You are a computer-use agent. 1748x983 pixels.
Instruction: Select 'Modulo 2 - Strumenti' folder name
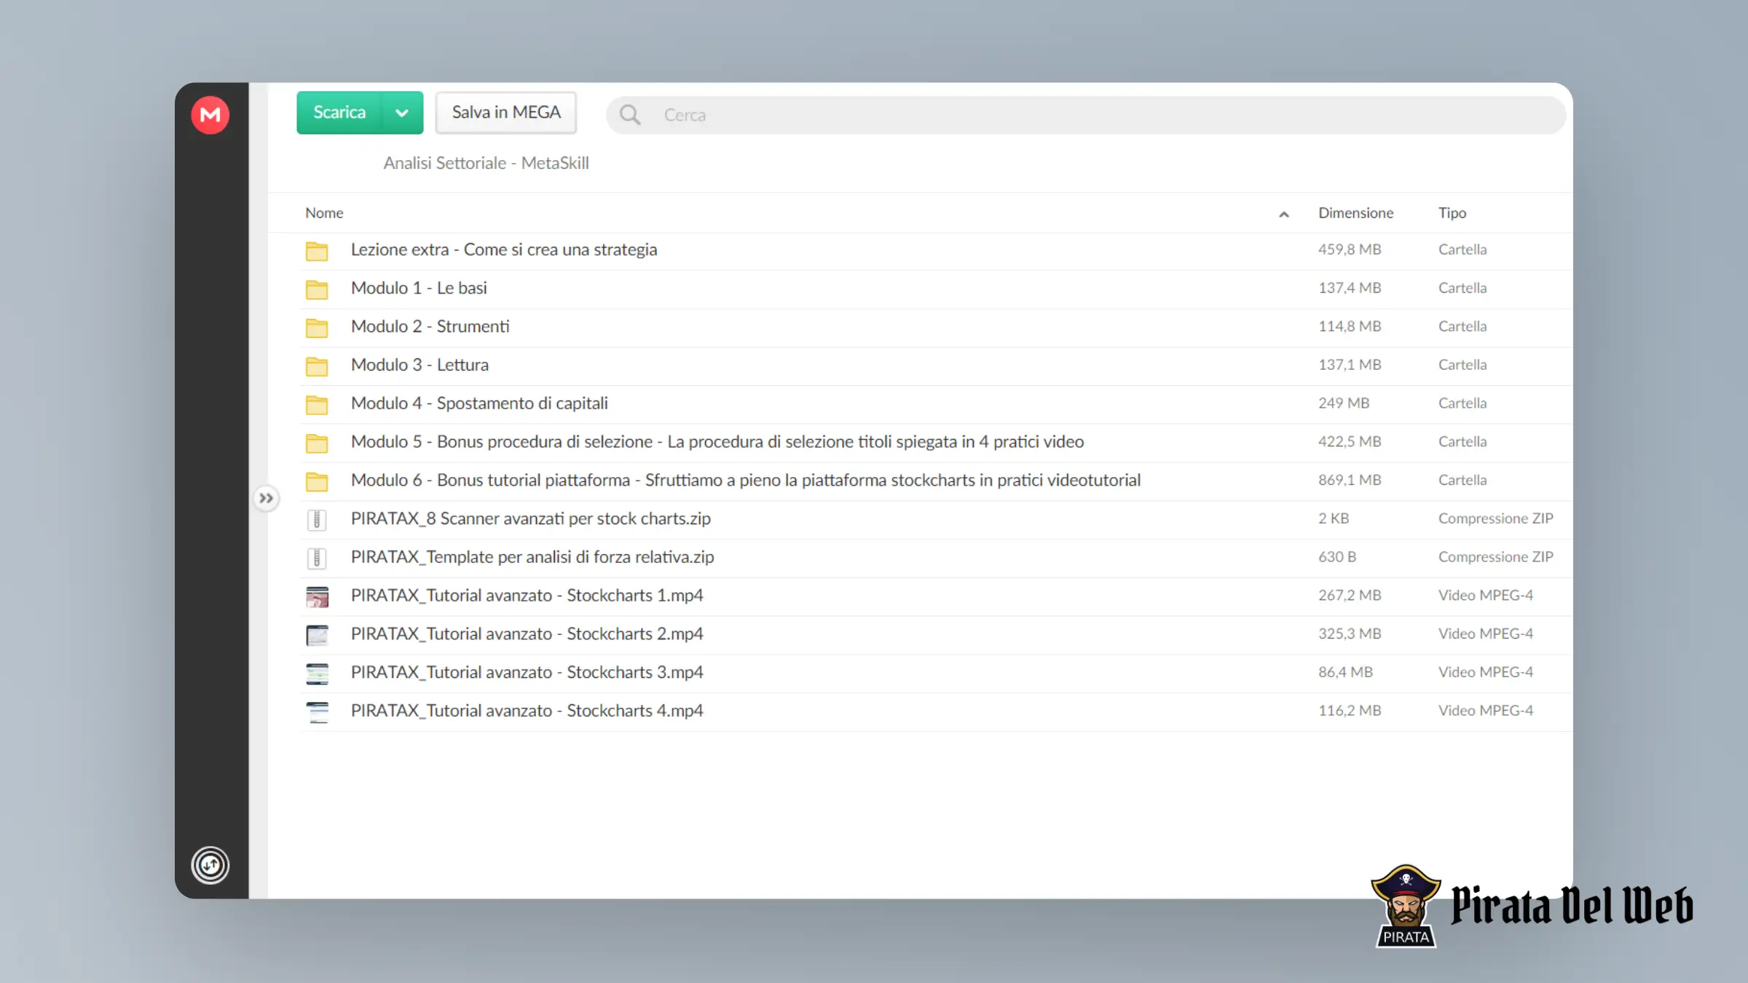coord(430,327)
